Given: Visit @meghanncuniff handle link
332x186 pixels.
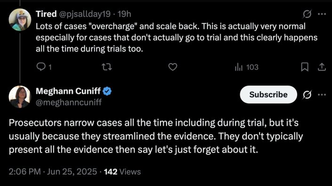Looking at the screenshot, I should (x=69, y=102).
